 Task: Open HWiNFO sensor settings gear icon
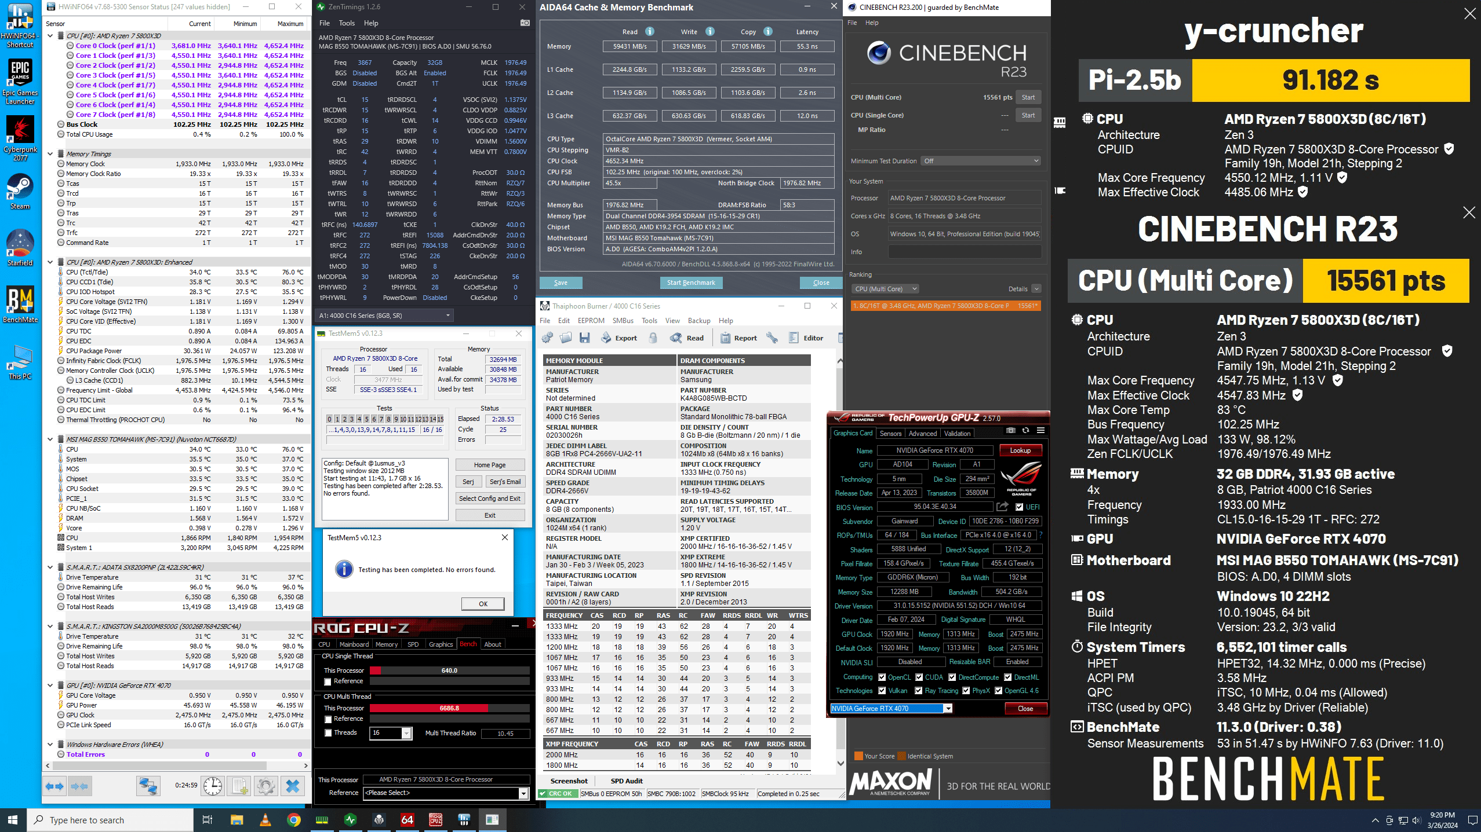click(266, 786)
